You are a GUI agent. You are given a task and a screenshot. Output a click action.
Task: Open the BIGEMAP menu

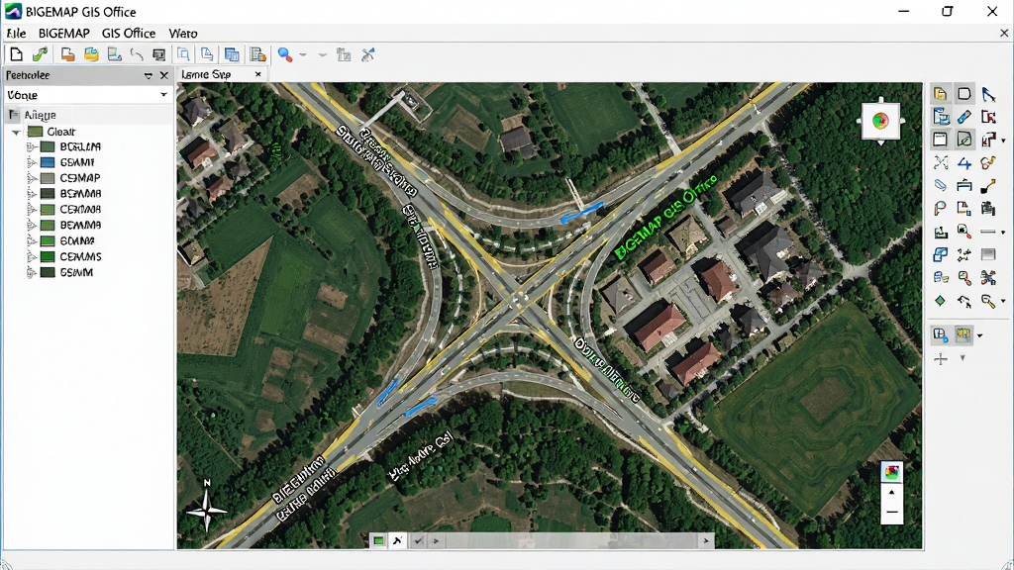click(x=64, y=33)
